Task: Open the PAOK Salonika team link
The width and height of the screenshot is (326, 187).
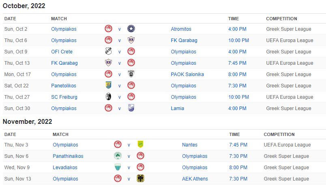Action: pyautogui.click(x=187, y=74)
